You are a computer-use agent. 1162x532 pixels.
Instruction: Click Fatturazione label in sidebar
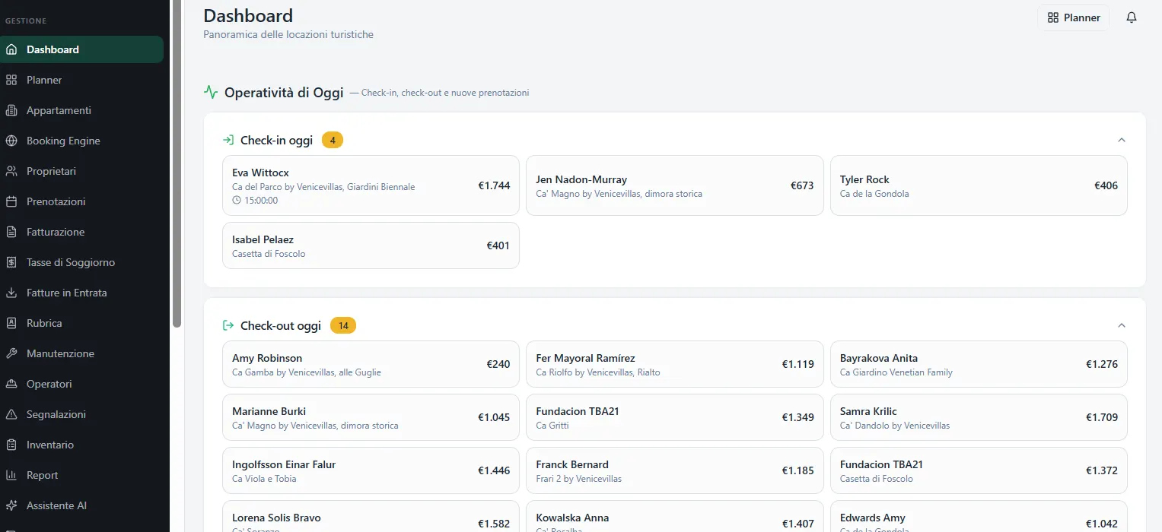[x=56, y=232]
